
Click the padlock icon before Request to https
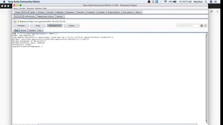point(18,22)
